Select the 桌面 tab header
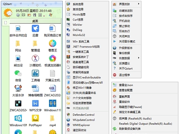Image resolution: width=184 pixels, height=134 pixels. 35,21
